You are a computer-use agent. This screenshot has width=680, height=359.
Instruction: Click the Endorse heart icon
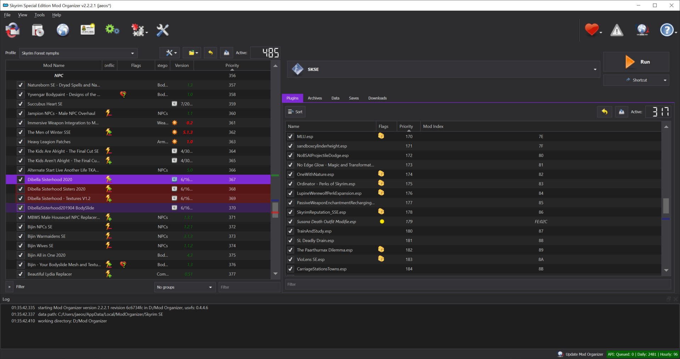click(591, 29)
